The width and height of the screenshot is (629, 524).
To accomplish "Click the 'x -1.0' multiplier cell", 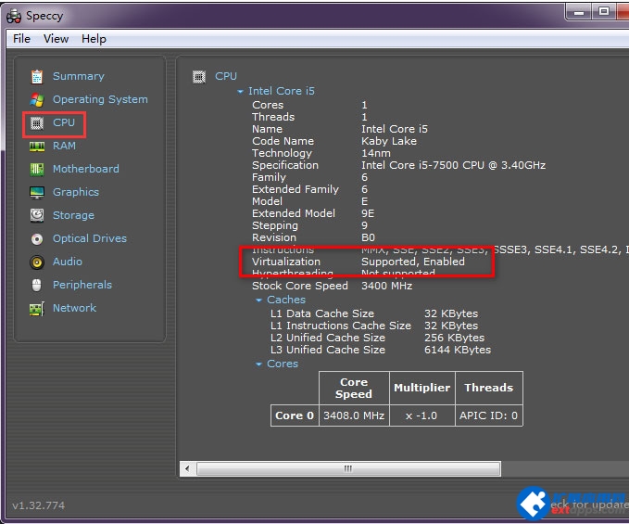I will (x=421, y=415).
